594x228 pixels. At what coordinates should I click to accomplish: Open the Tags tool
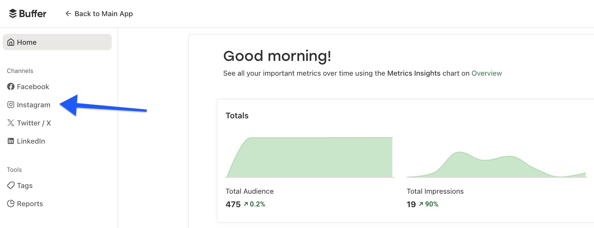click(25, 186)
